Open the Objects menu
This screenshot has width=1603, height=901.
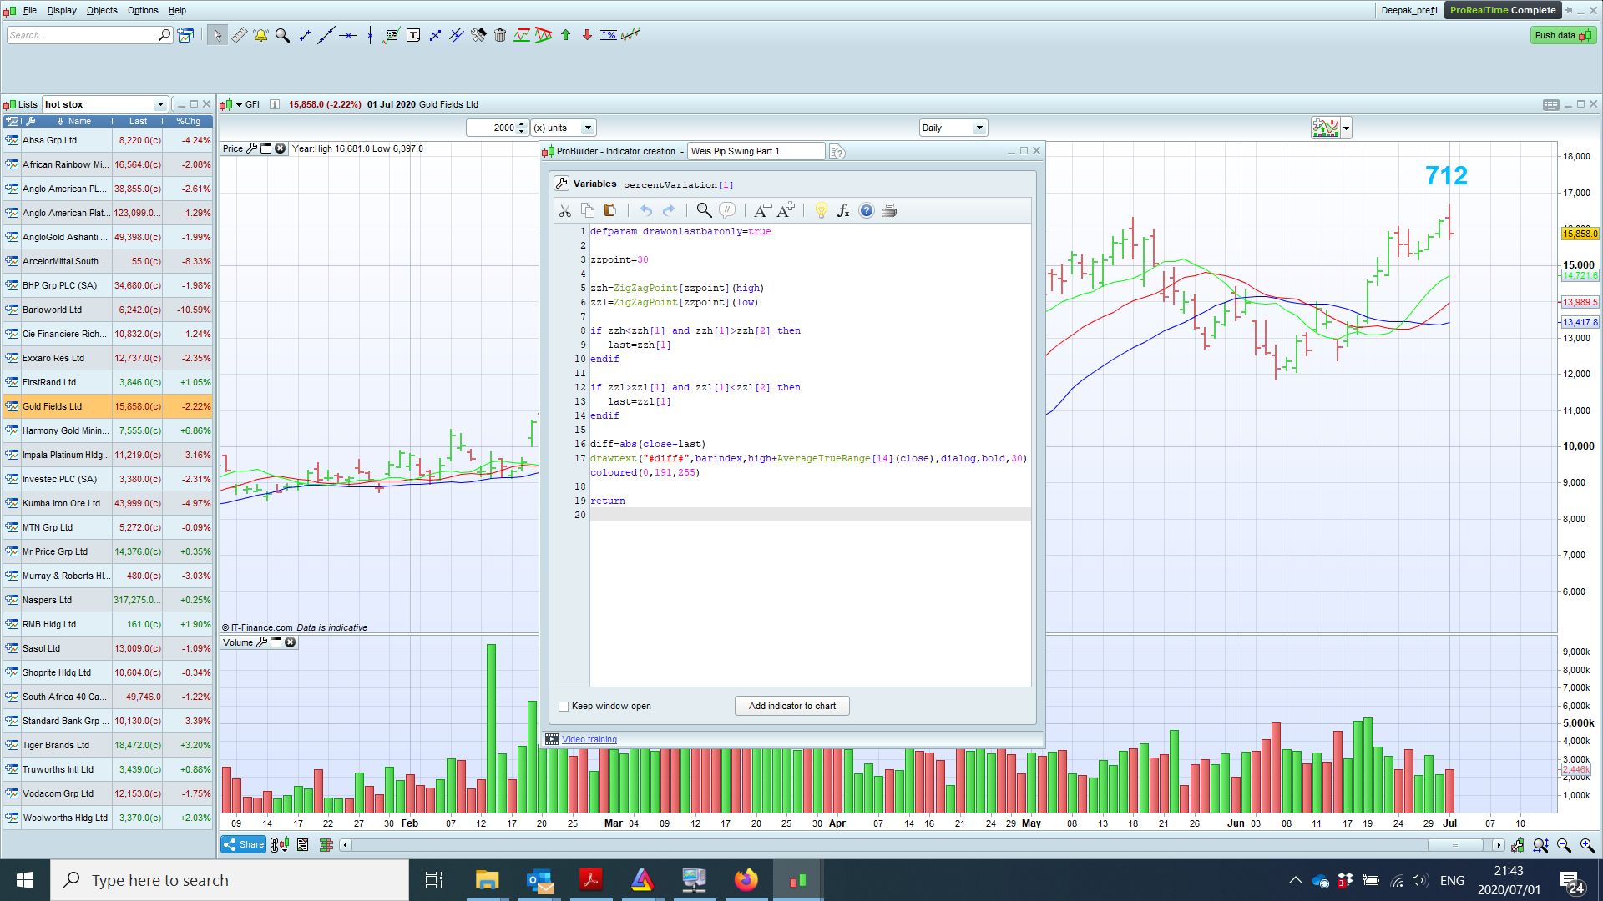coord(102,10)
